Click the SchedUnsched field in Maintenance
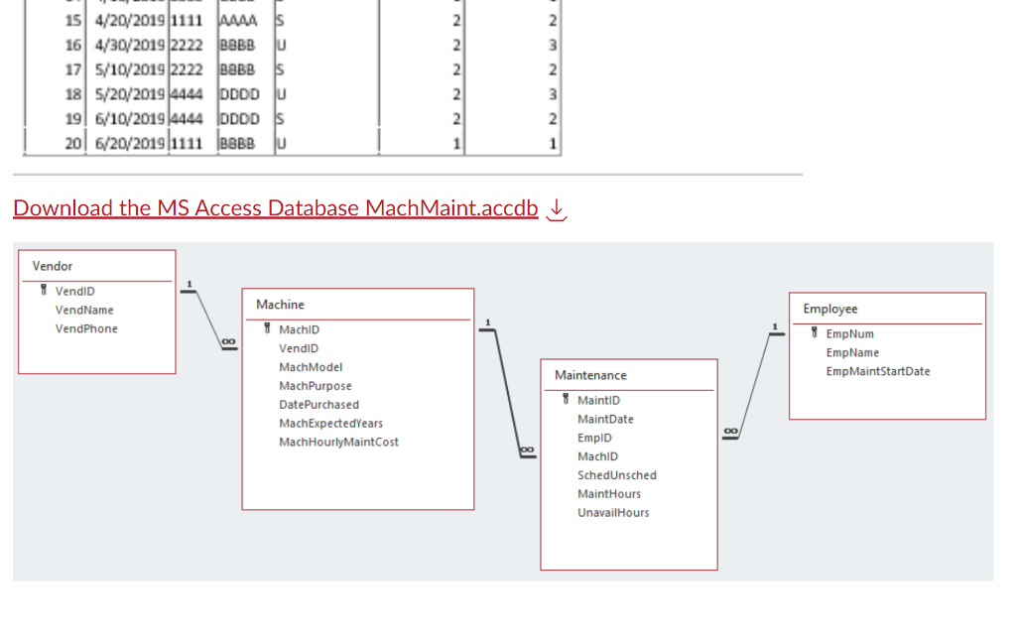 point(617,475)
